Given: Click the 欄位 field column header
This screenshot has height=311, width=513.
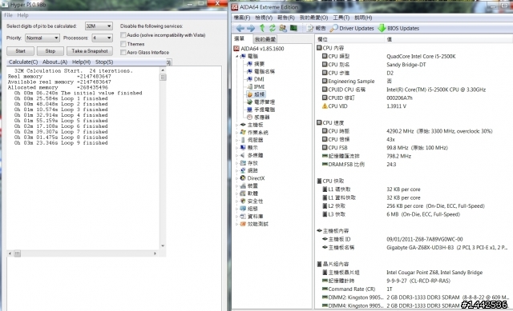Looking at the screenshot, I should pos(349,39).
